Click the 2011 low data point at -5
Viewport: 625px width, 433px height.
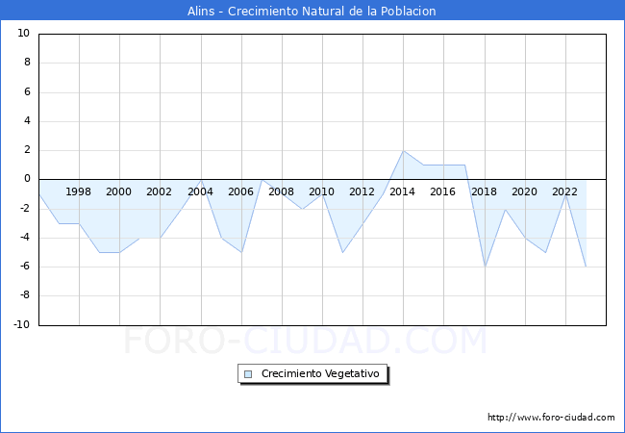coord(342,252)
